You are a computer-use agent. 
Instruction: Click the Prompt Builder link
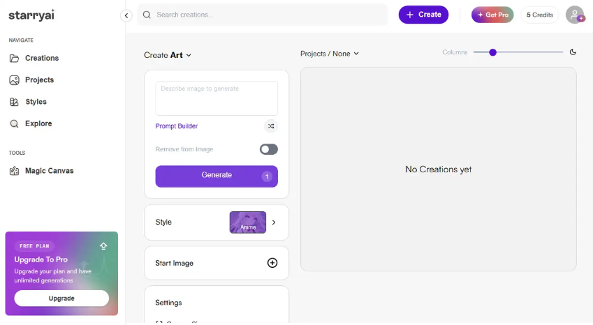pyautogui.click(x=176, y=126)
